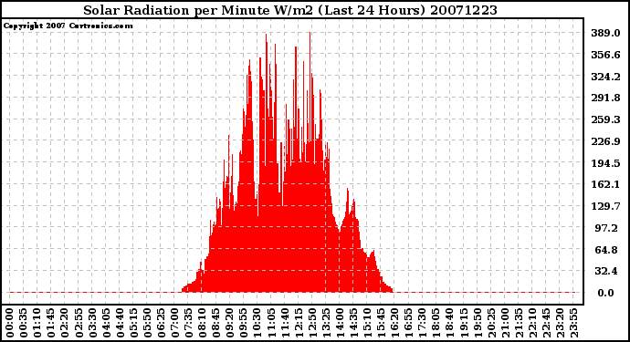Viewport: 630px width, 342px height.
Task: Select the 08:45 time label
Action: [215, 323]
